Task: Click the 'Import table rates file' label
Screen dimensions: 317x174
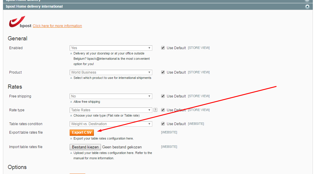Action: point(26,147)
